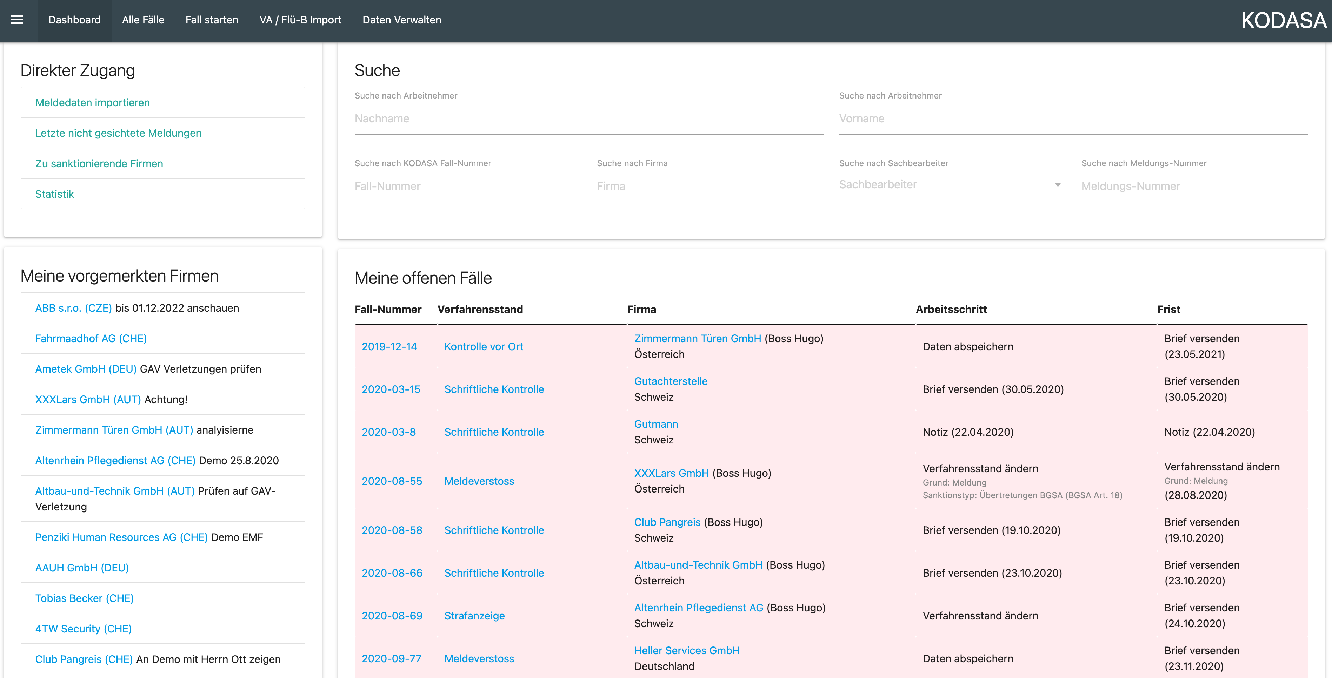
Task: Open VA / Flü-B Import tab
Action: coord(300,20)
